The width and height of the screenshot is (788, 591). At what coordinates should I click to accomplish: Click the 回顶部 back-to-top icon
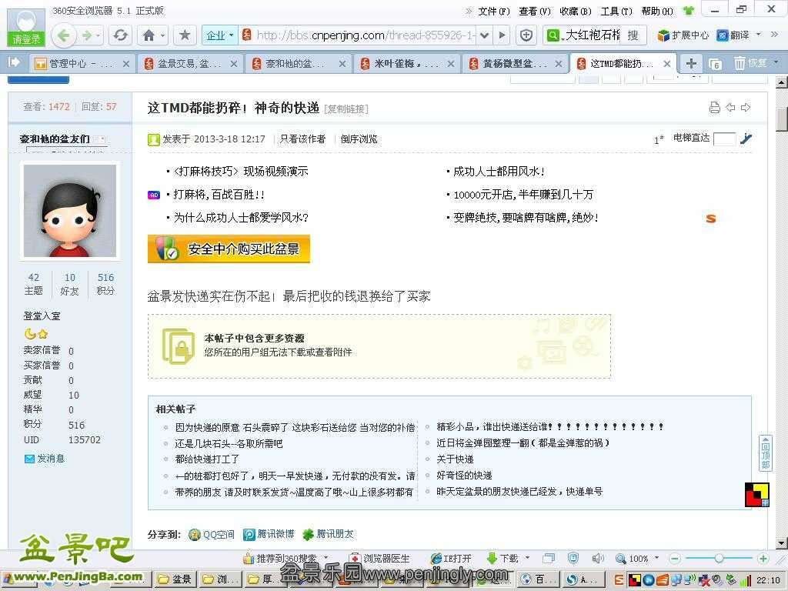pos(765,452)
